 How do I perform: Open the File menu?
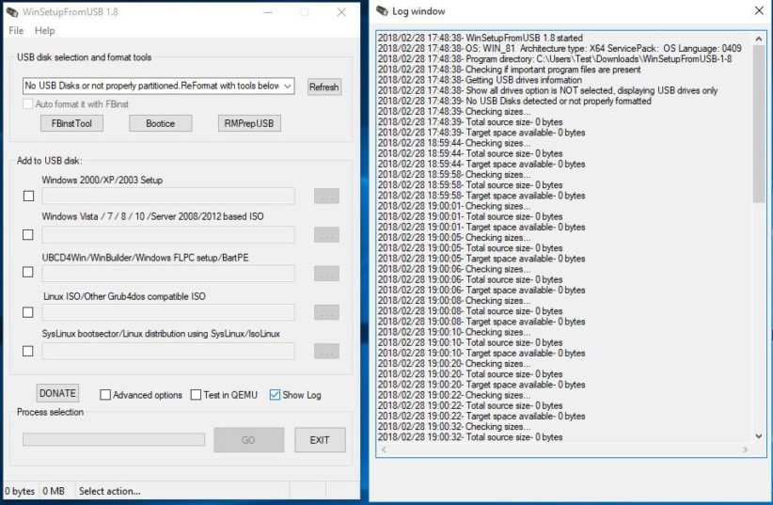pyautogui.click(x=16, y=31)
